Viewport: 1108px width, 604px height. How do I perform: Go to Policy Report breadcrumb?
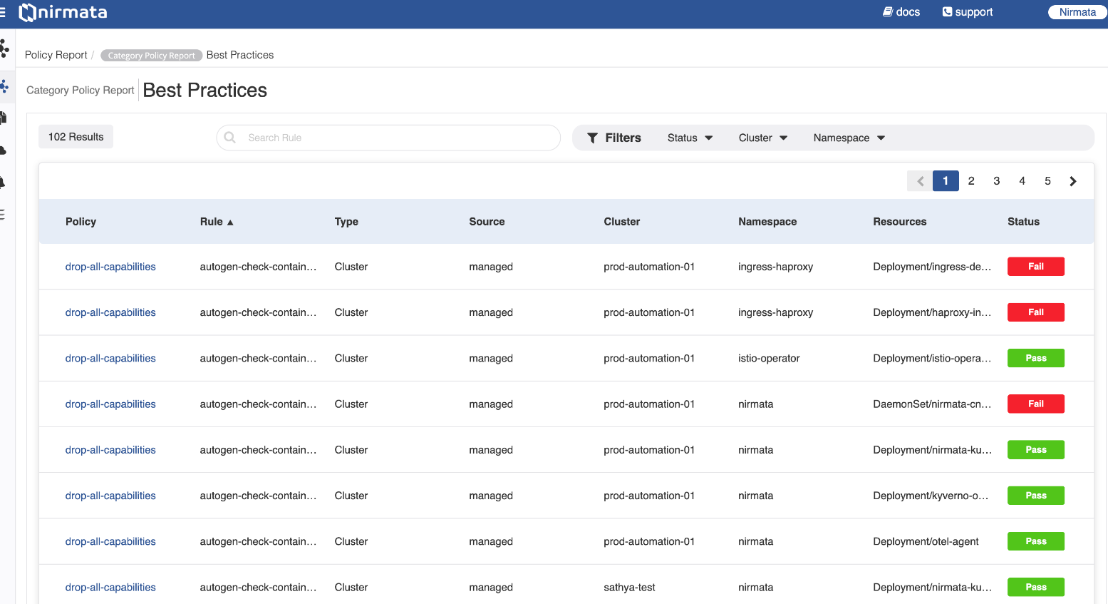coord(56,55)
